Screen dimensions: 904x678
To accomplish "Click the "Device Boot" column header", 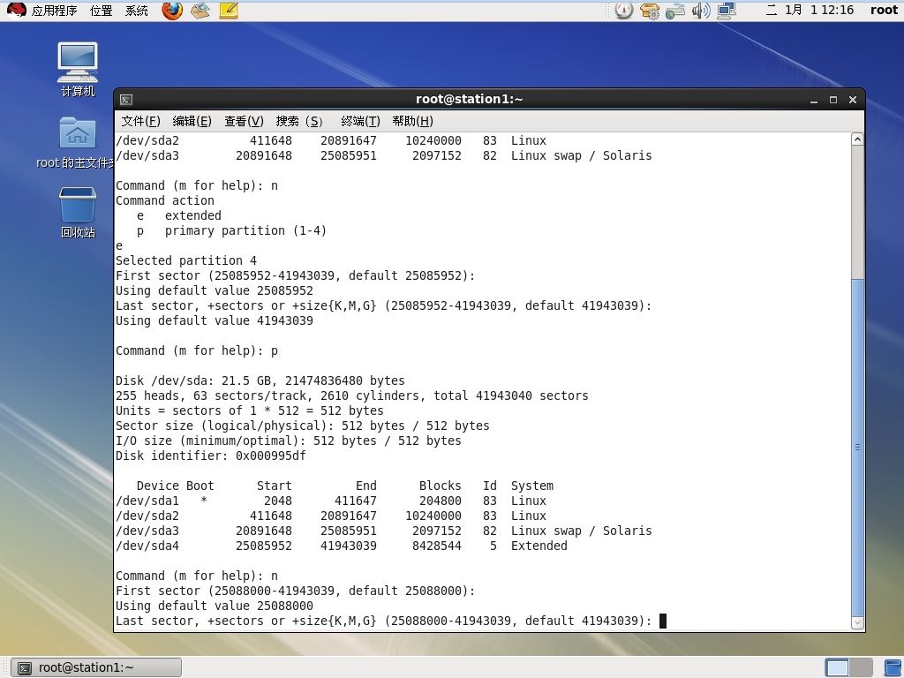I will (176, 486).
